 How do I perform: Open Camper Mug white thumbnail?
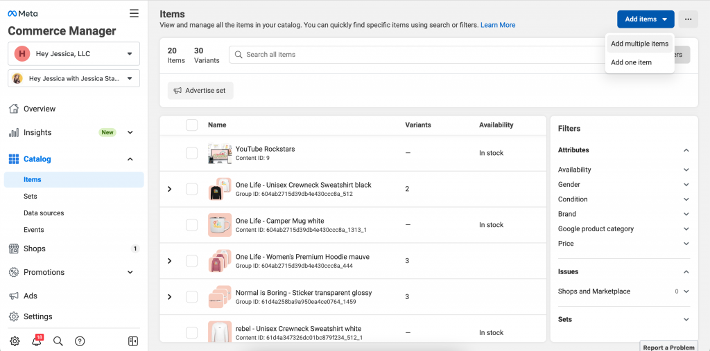point(220,225)
